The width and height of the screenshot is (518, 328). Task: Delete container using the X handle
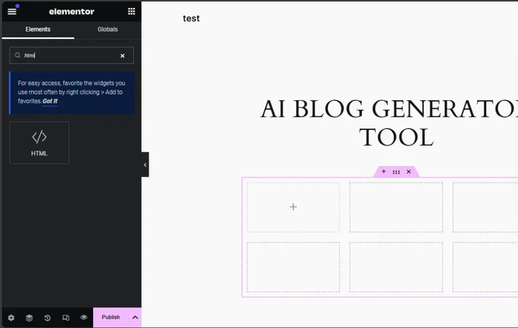point(409,172)
